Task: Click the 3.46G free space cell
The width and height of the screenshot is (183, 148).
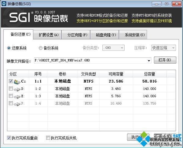Action: 116,89
